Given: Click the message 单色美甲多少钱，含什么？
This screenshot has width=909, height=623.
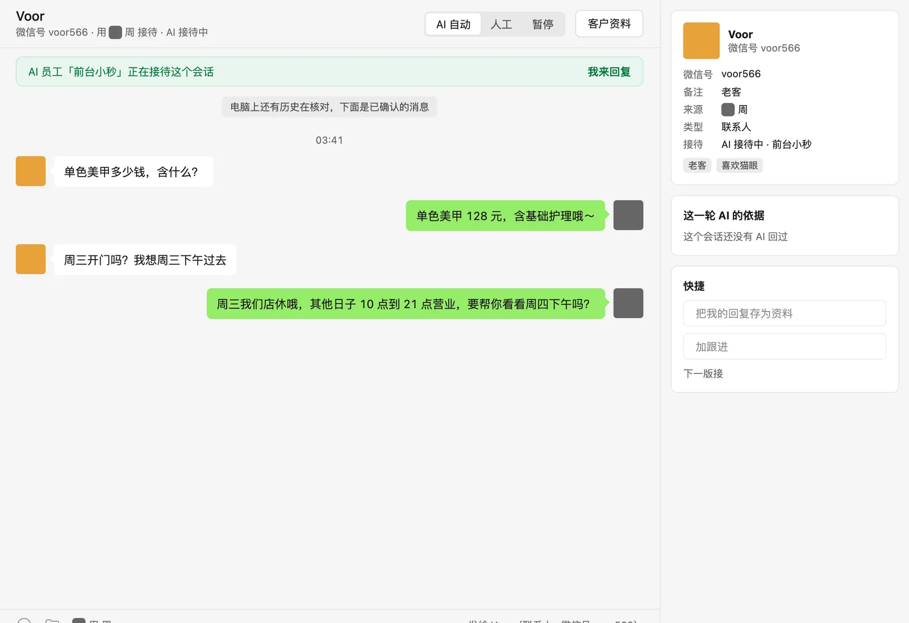Looking at the screenshot, I should pyautogui.click(x=134, y=172).
